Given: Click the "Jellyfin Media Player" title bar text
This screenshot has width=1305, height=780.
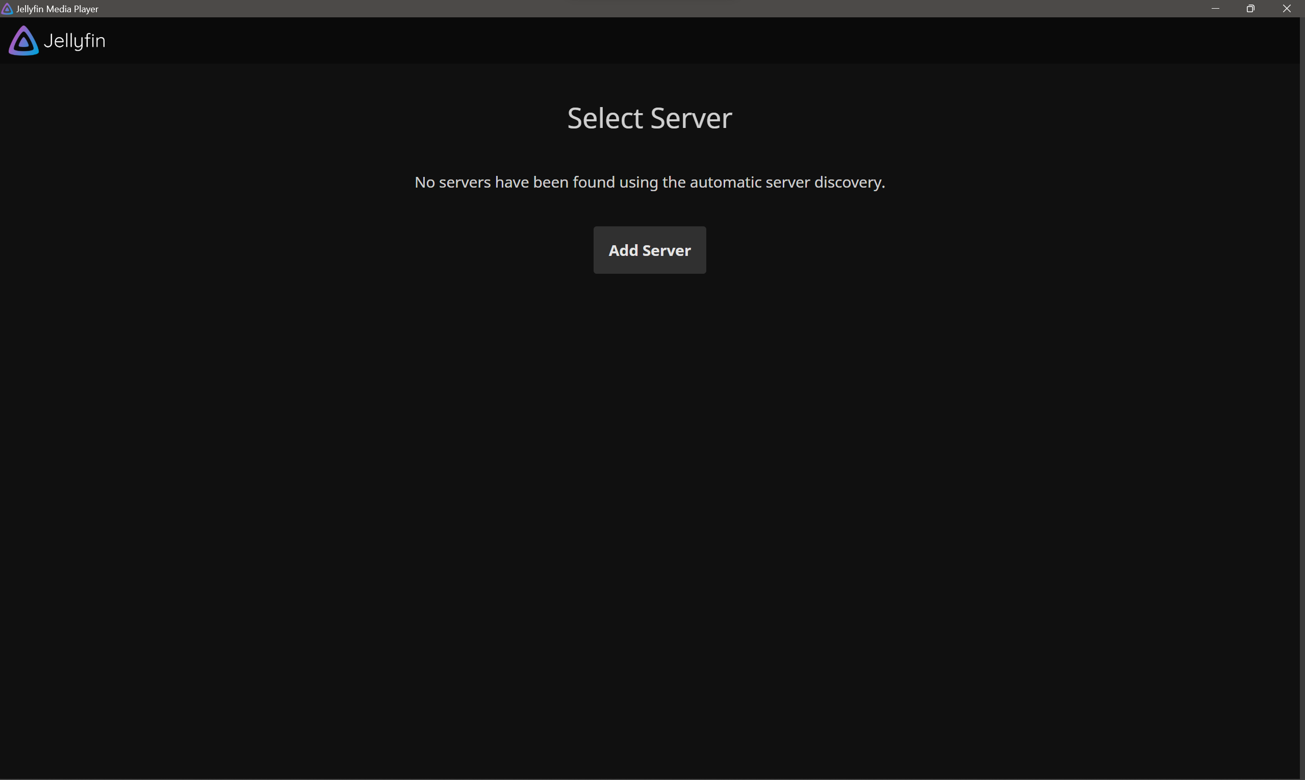Looking at the screenshot, I should point(57,9).
